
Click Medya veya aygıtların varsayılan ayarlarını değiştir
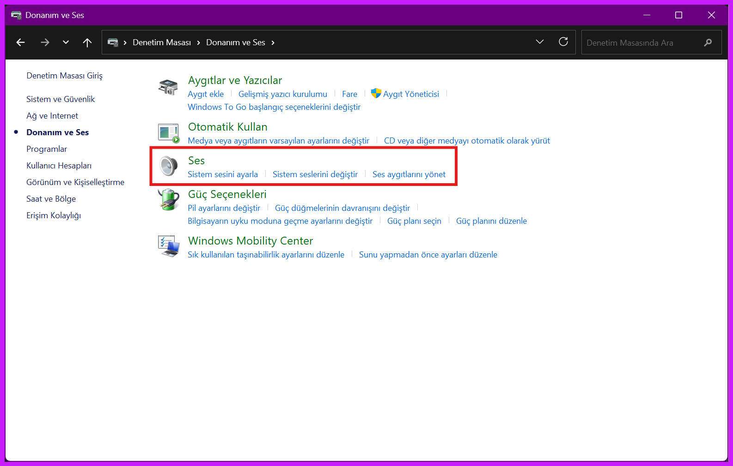click(278, 141)
